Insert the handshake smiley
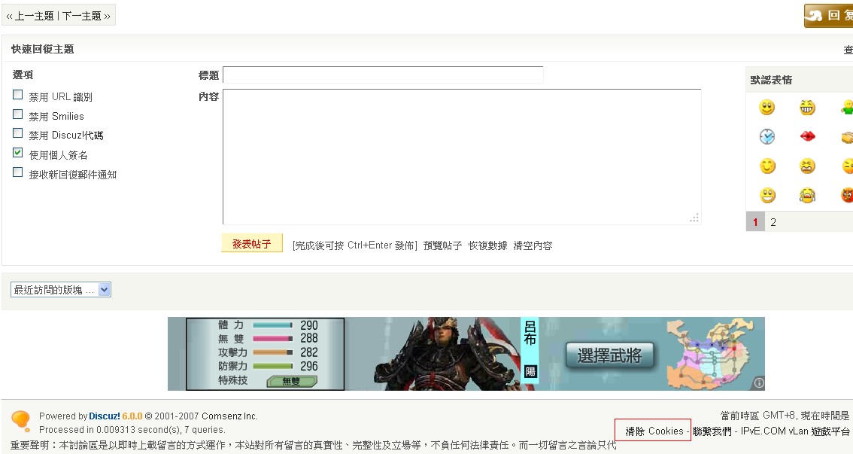 click(x=847, y=137)
